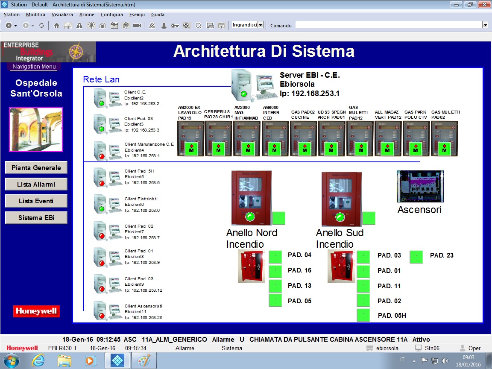The width and height of the screenshot is (492, 369).
Task: Click the green status box for PAD. 23
Action: (x=416, y=257)
